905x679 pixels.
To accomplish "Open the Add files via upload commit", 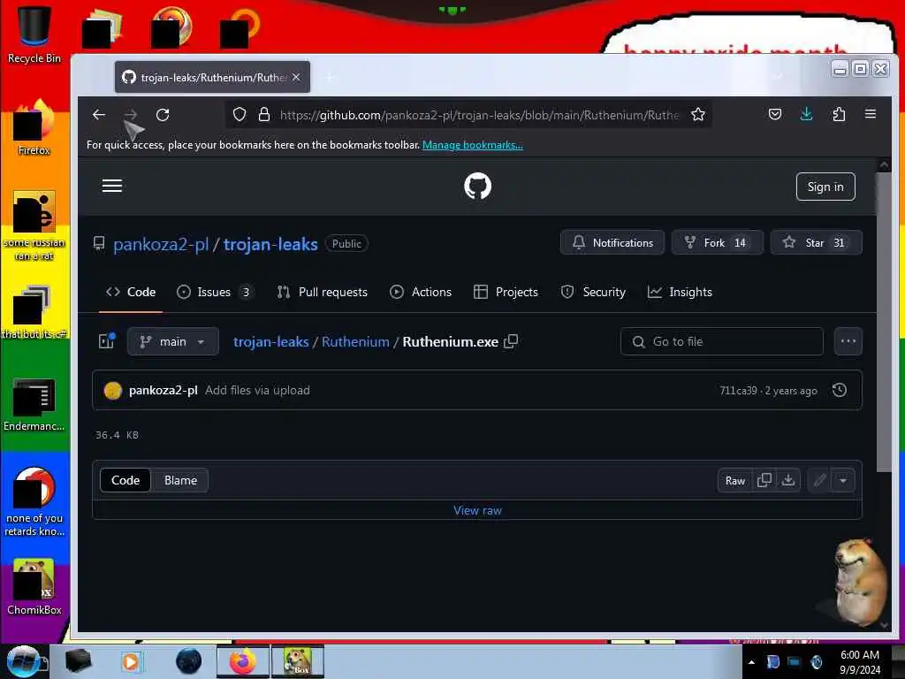I will click(x=257, y=390).
